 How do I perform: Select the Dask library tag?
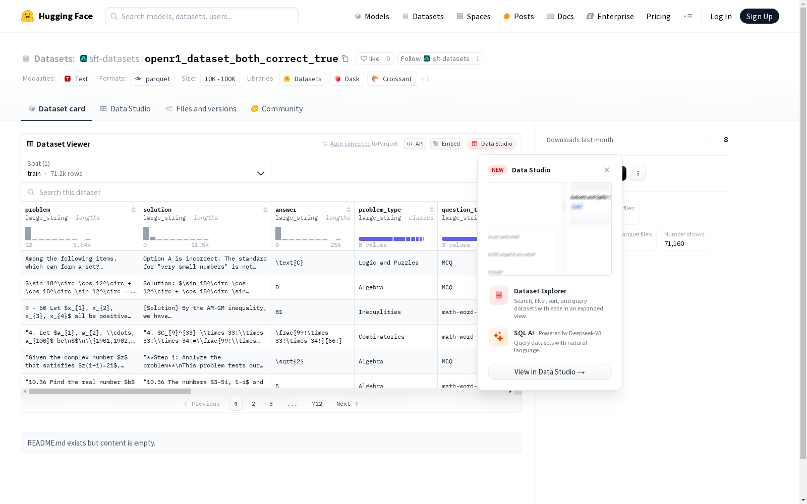click(x=347, y=79)
